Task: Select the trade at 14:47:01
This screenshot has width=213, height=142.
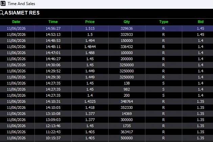Action: (x=106, y=53)
